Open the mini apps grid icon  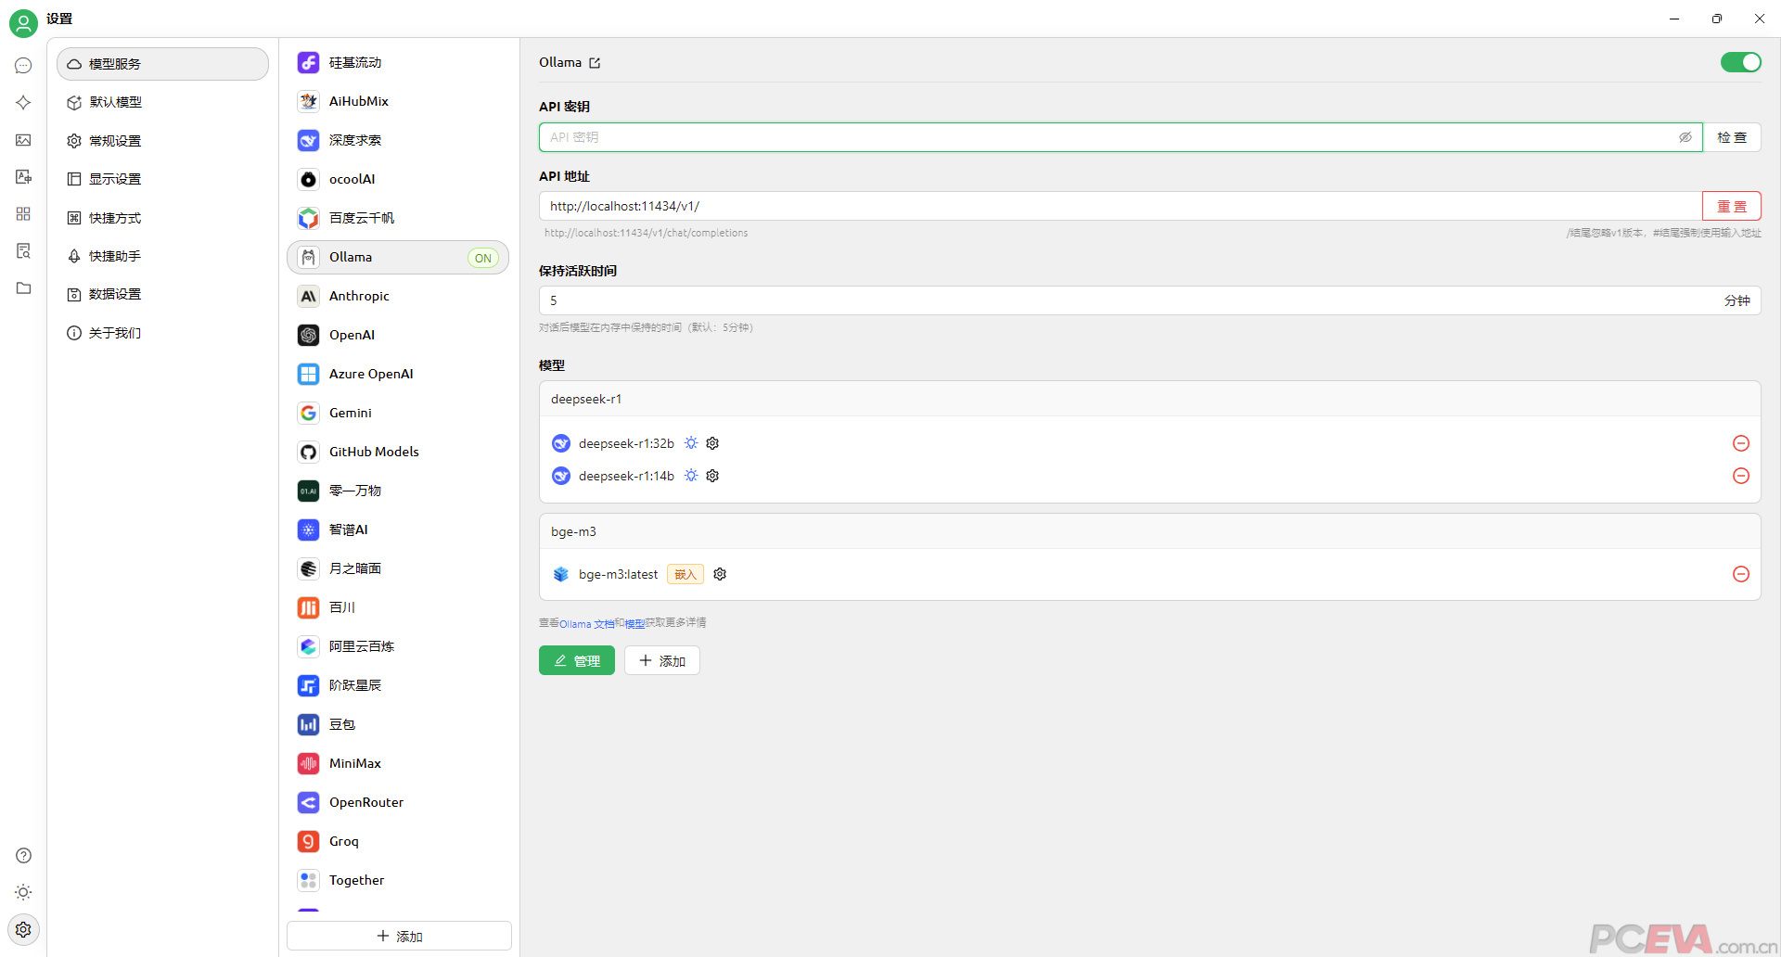pyautogui.click(x=23, y=214)
